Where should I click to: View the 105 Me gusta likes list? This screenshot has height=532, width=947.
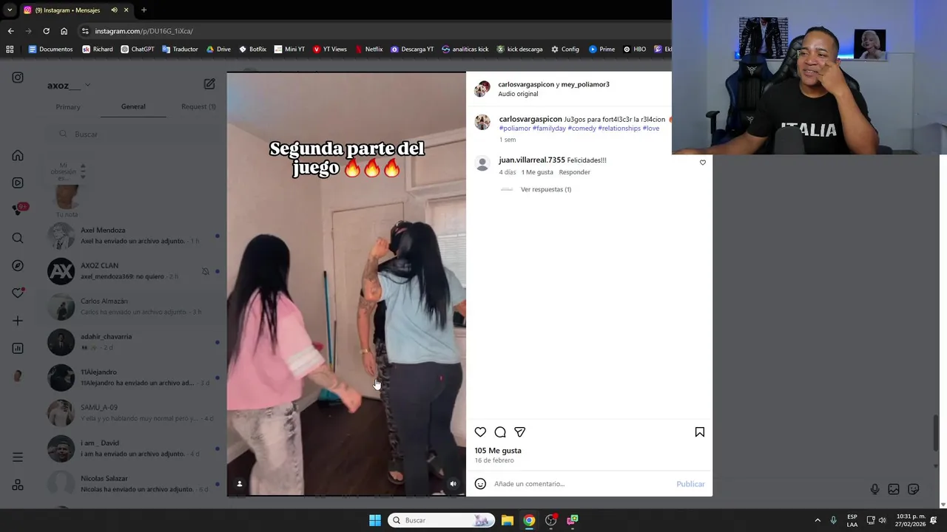tap(498, 451)
